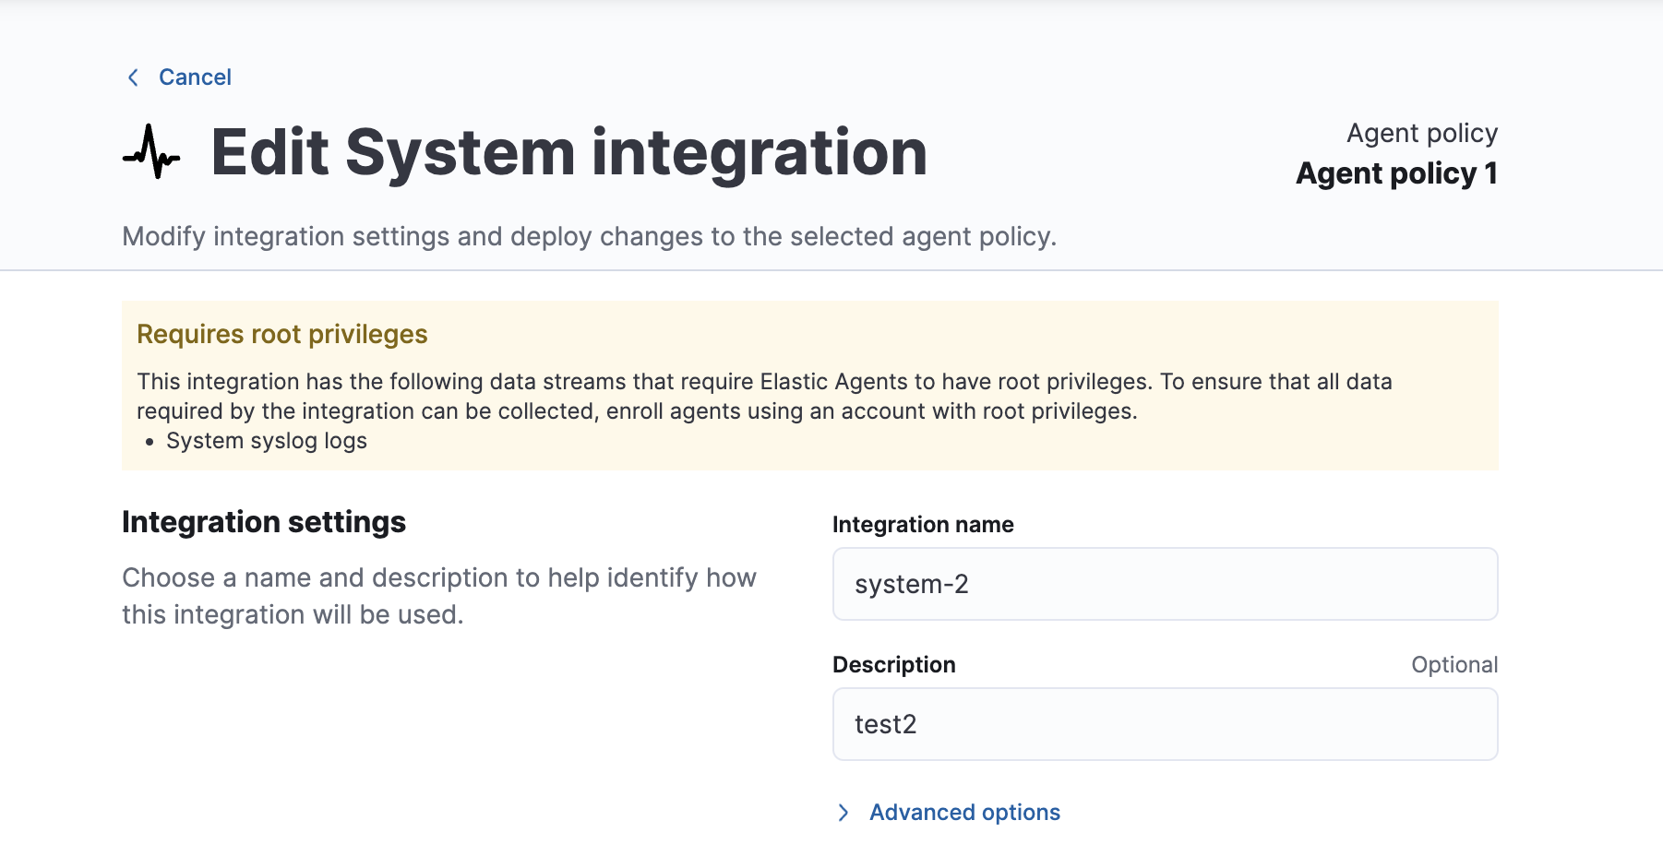Click the Optional text above Description field
The height and width of the screenshot is (856, 1663).
(1454, 665)
